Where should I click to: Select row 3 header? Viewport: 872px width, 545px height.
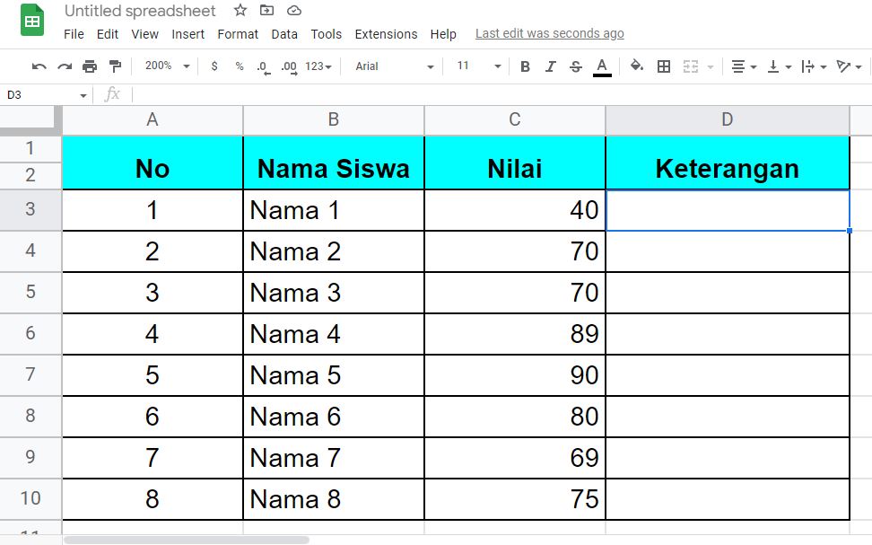pos(31,210)
